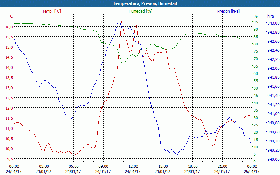Click the '15:00' time axis label
The image size is (280, 175).
(x=163, y=167)
